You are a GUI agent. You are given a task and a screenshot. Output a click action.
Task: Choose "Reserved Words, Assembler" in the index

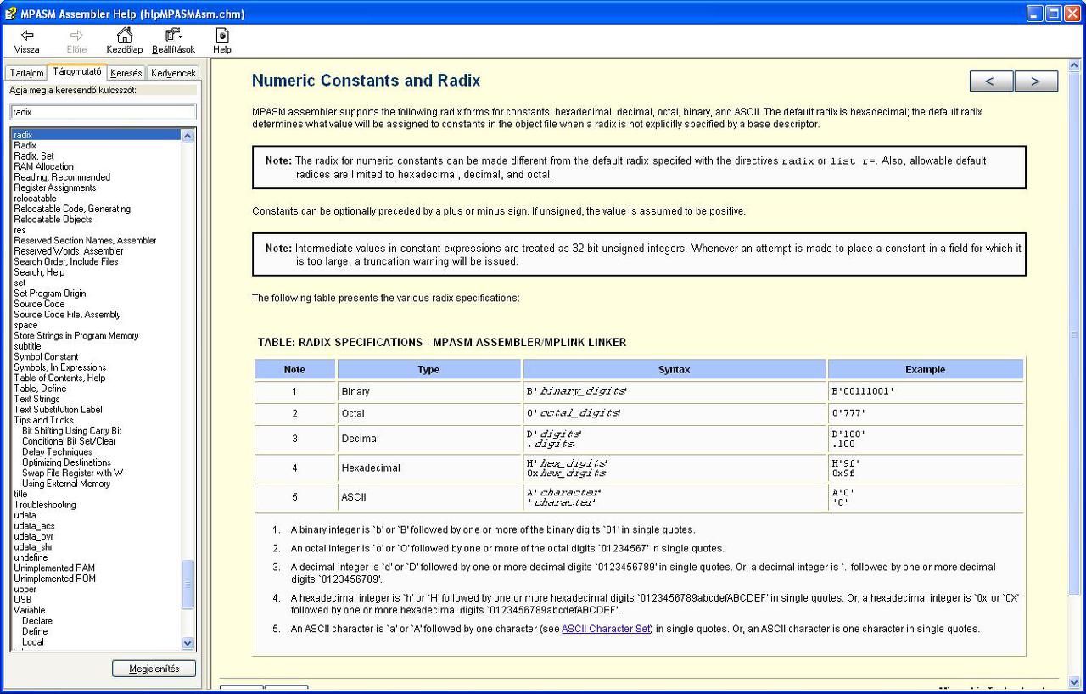pos(69,251)
